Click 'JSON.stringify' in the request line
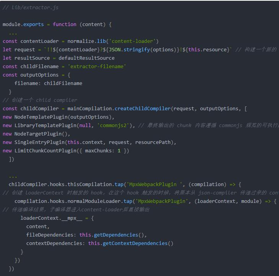This screenshot has width=279, height=276. (129, 50)
